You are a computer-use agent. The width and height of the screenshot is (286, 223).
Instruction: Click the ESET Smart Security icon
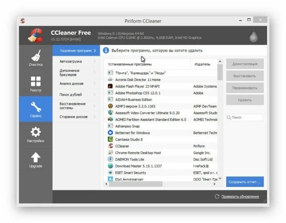(110, 172)
